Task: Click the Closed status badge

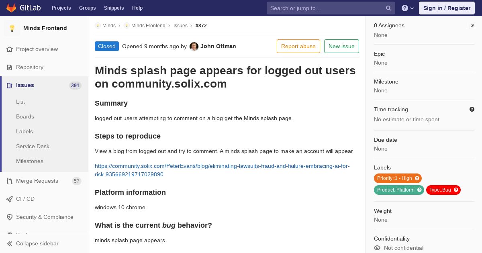Action: coord(107,46)
